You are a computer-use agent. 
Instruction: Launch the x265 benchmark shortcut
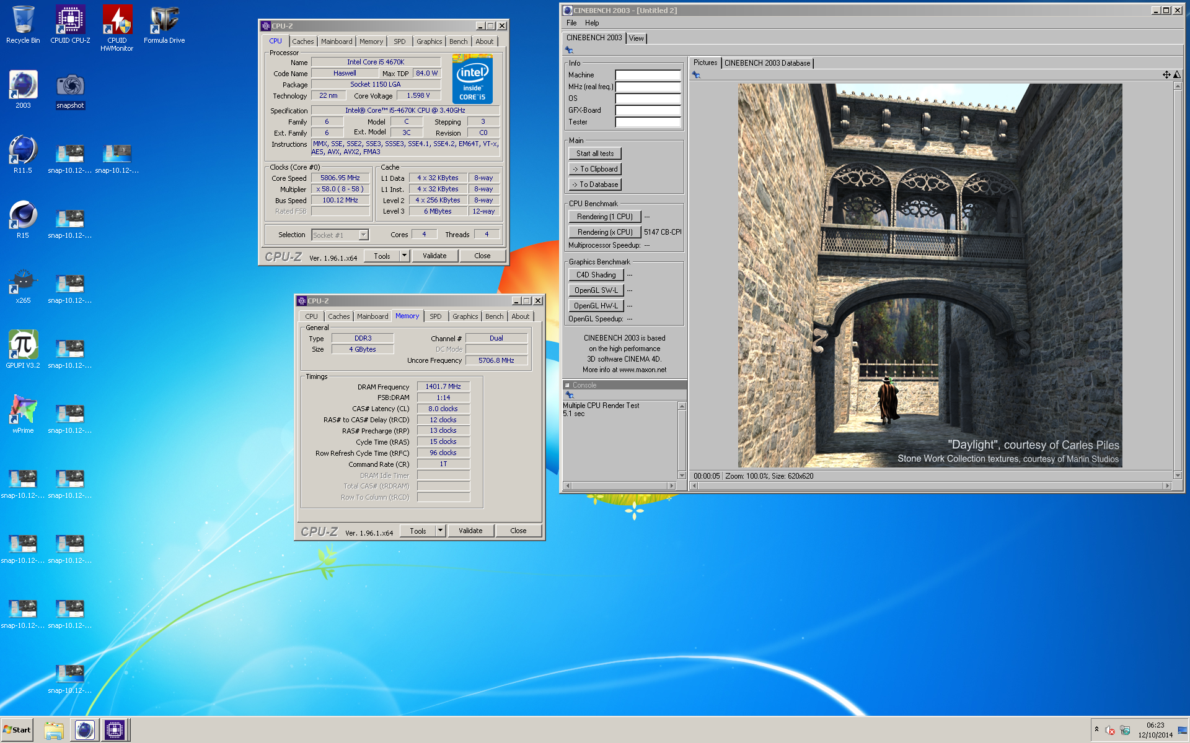click(x=23, y=285)
